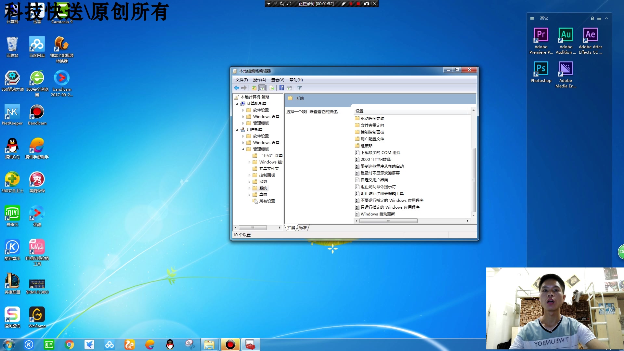Click the Back arrow in Group Policy toolbar
The image size is (624, 351).
[x=237, y=88]
